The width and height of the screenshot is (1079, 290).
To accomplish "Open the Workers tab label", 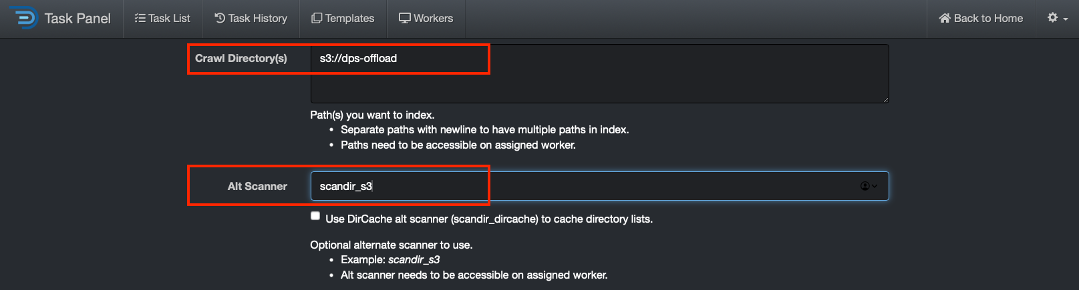I will tap(433, 18).
